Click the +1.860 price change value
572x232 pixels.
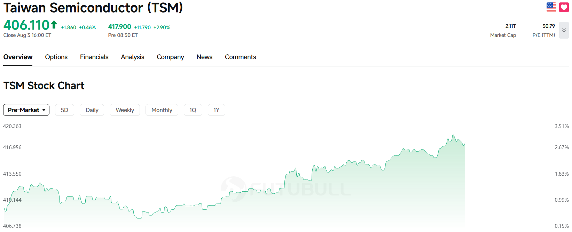click(x=69, y=27)
